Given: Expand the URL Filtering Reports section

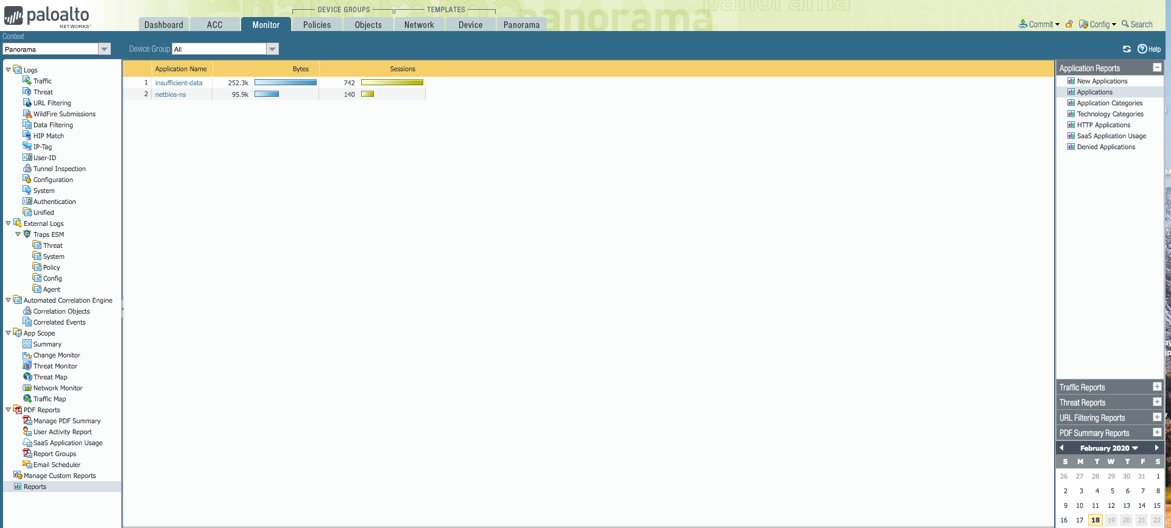Looking at the screenshot, I should click(x=1157, y=417).
